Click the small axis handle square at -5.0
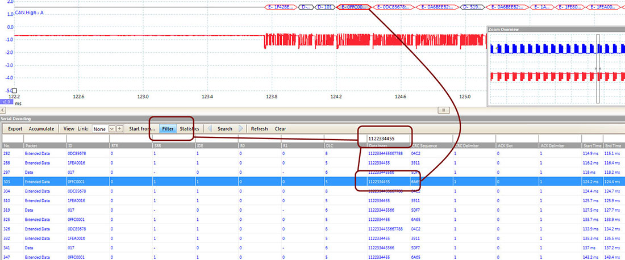The height and width of the screenshot is (260, 625). tap(14, 90)
